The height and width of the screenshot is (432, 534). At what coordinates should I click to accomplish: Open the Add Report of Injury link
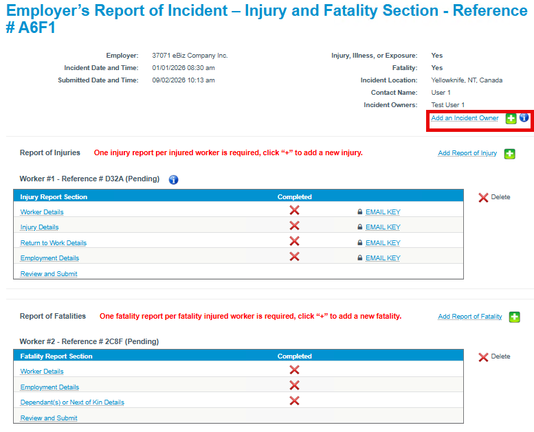pos(467,153)
